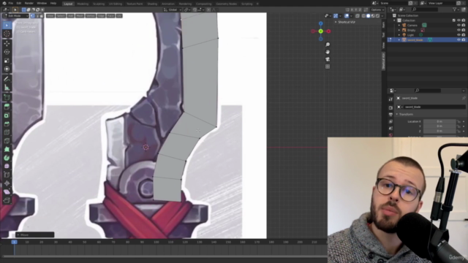Select the Select Box tool

point(7,26)
